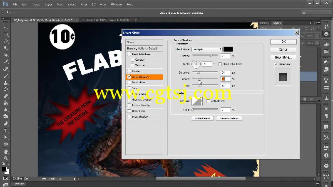The height and width of the screenshot is (187, 333).
Task: Click the Reset to Default button
Action: (229, 118)
